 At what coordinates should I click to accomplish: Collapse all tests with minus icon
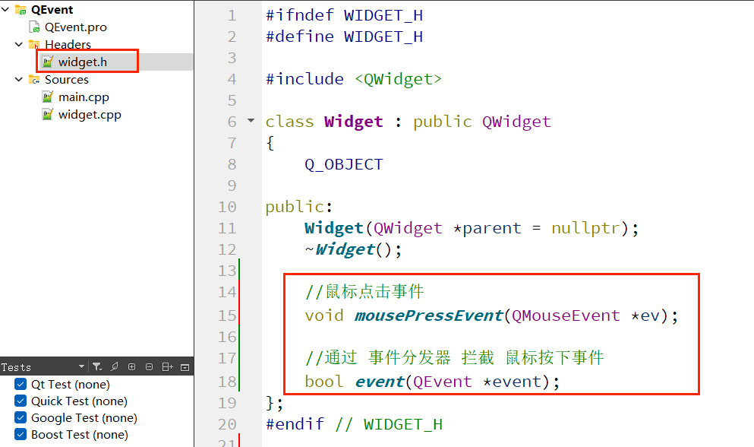[x=149, y=367]
